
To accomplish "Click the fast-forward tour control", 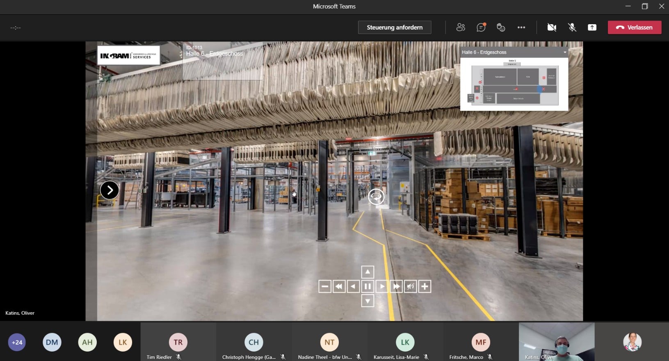I will click(396, 286).
